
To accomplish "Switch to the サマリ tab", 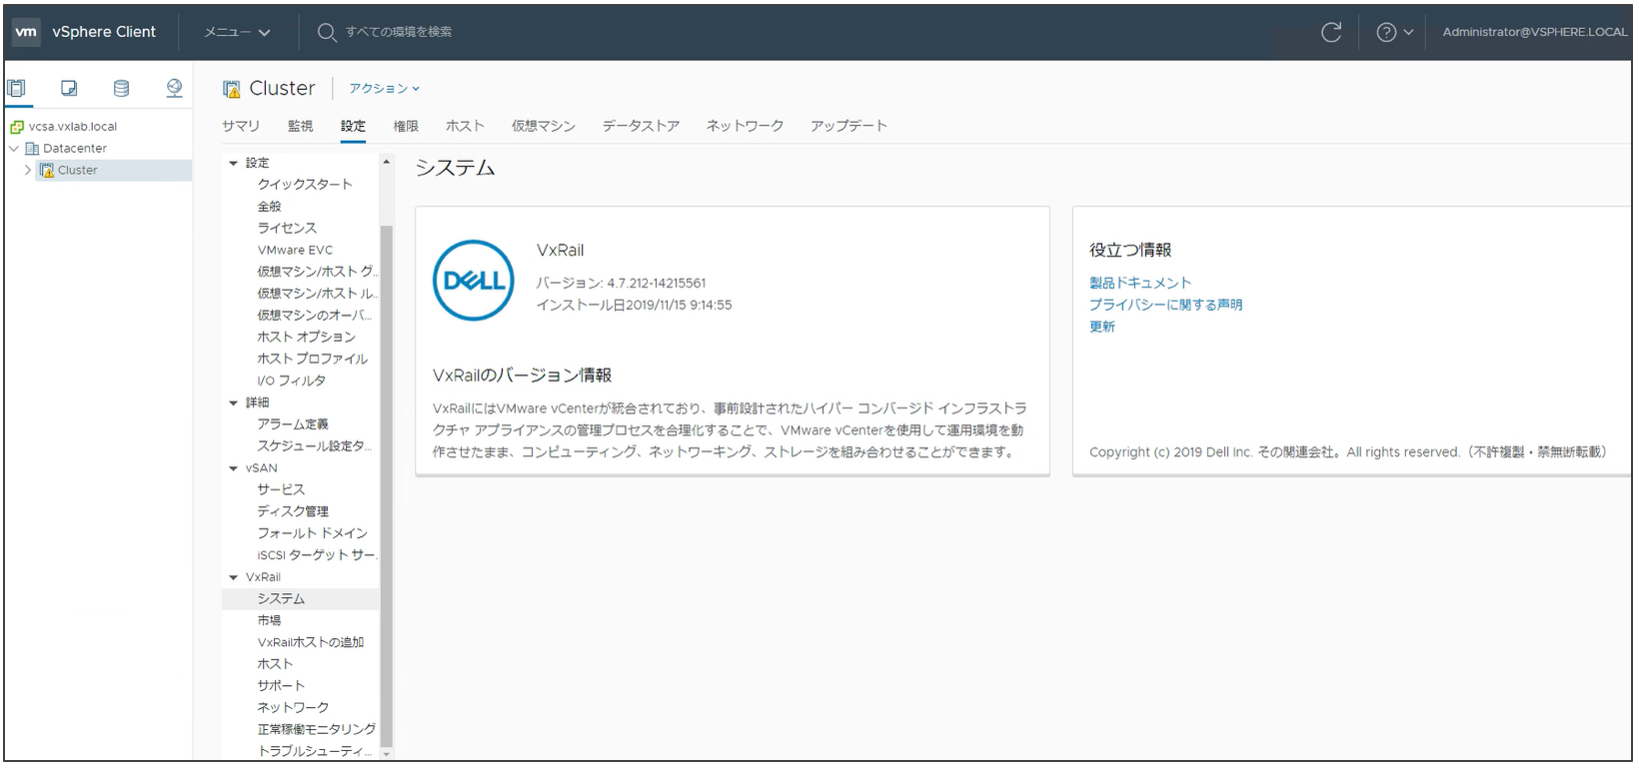I will (241, 126).
